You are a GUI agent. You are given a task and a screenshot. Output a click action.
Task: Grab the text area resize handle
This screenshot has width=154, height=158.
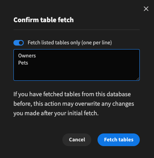coord(138,79)
